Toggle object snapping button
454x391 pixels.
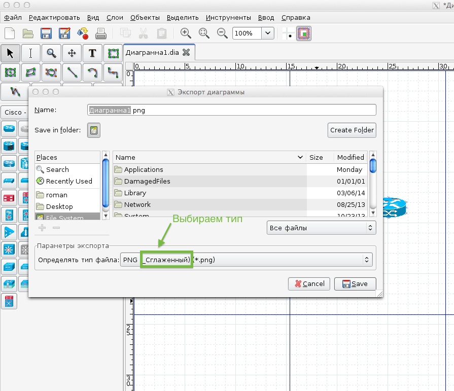click(x=304, y=33)
